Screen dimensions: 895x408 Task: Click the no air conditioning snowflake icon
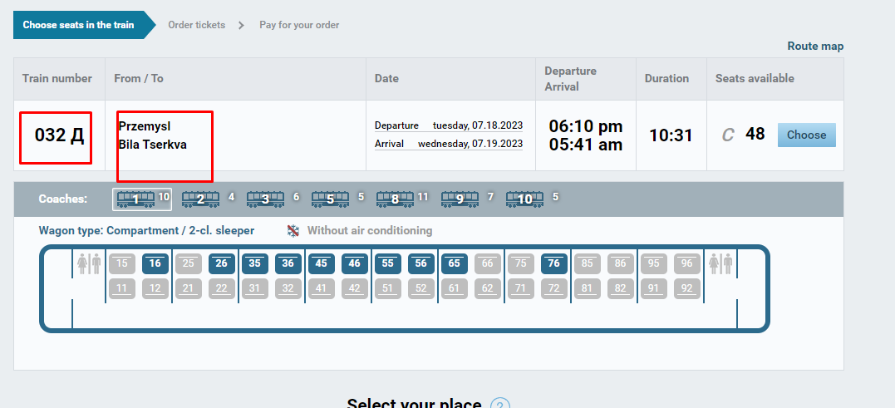click(x=293, y=231)
